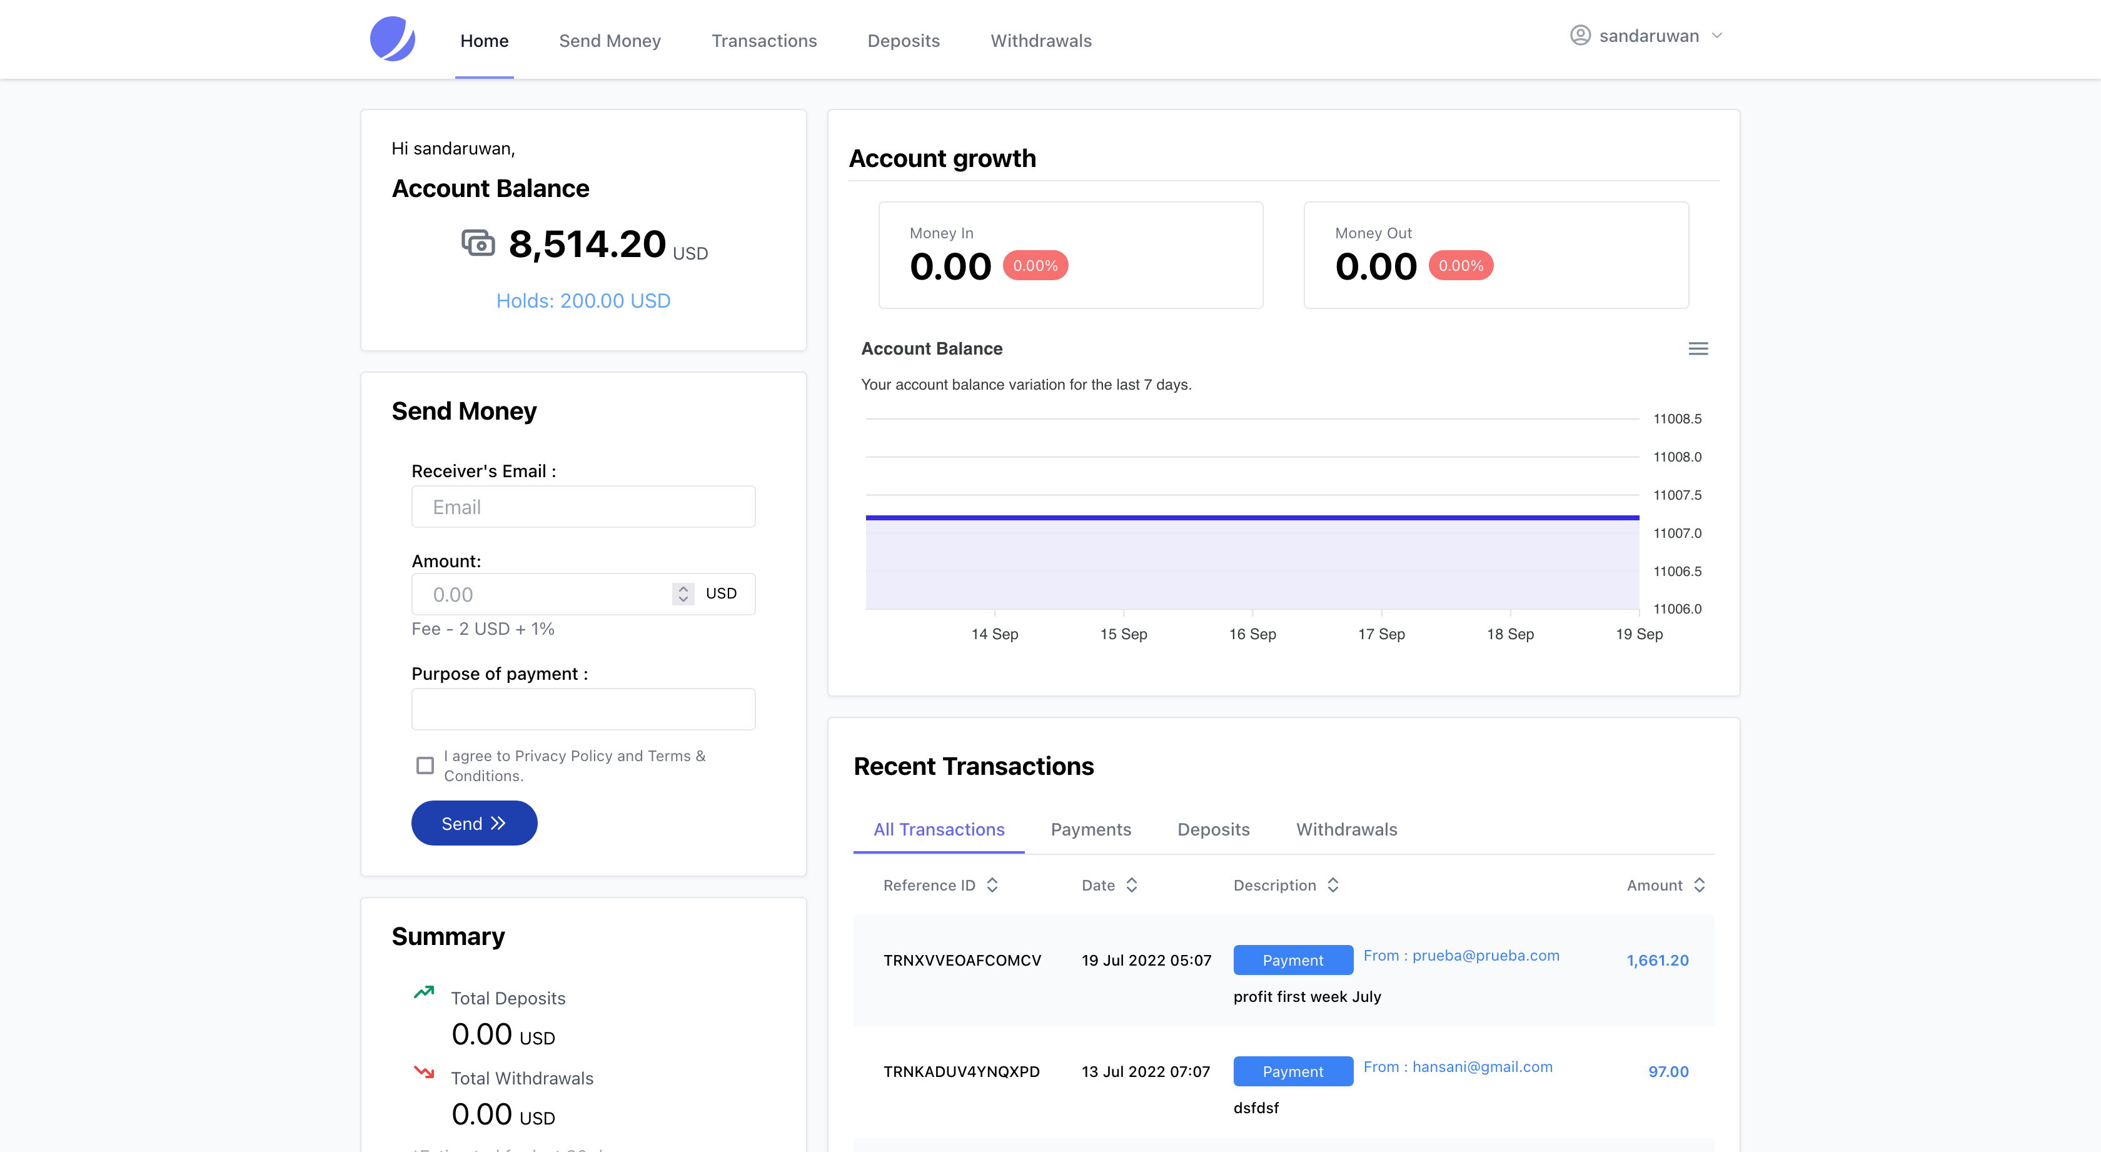This screenshot has width=2101, height=1152.
Task: Click Holds: 200.00 USD link
Action: 583,301
